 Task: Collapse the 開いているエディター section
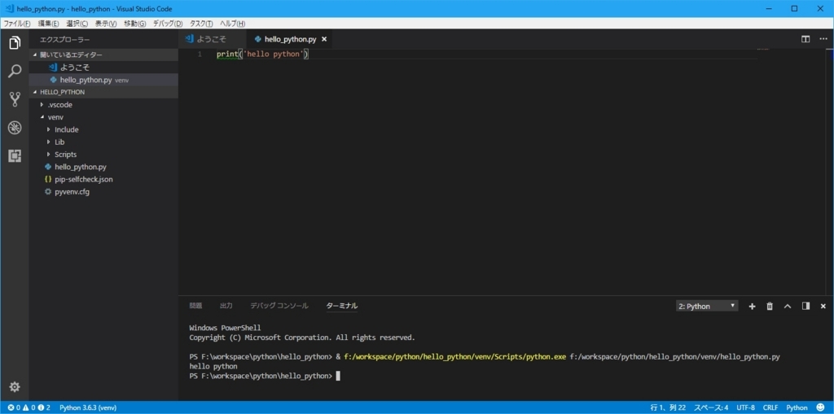click(x=103, y=54)
